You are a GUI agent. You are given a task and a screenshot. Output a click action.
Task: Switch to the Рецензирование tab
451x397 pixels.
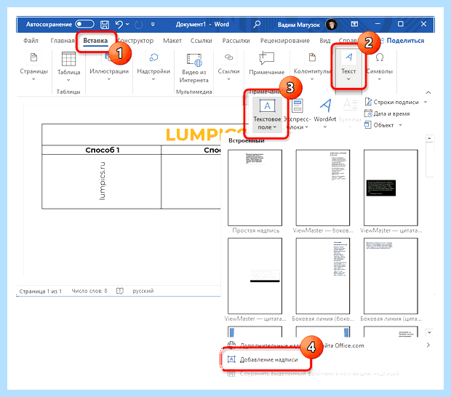[284, 41]
